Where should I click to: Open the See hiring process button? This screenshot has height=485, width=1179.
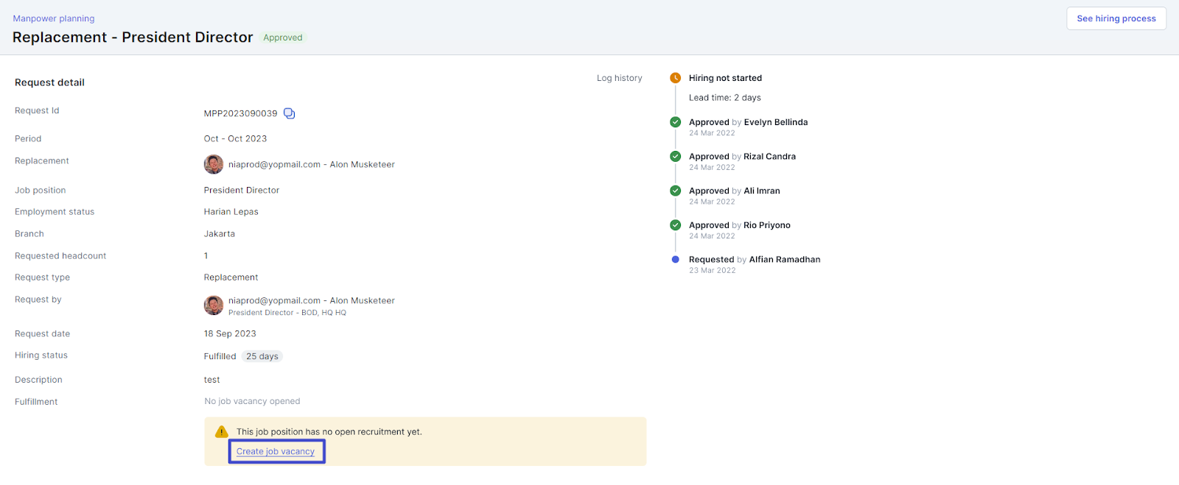click(x=1116, y=18)
